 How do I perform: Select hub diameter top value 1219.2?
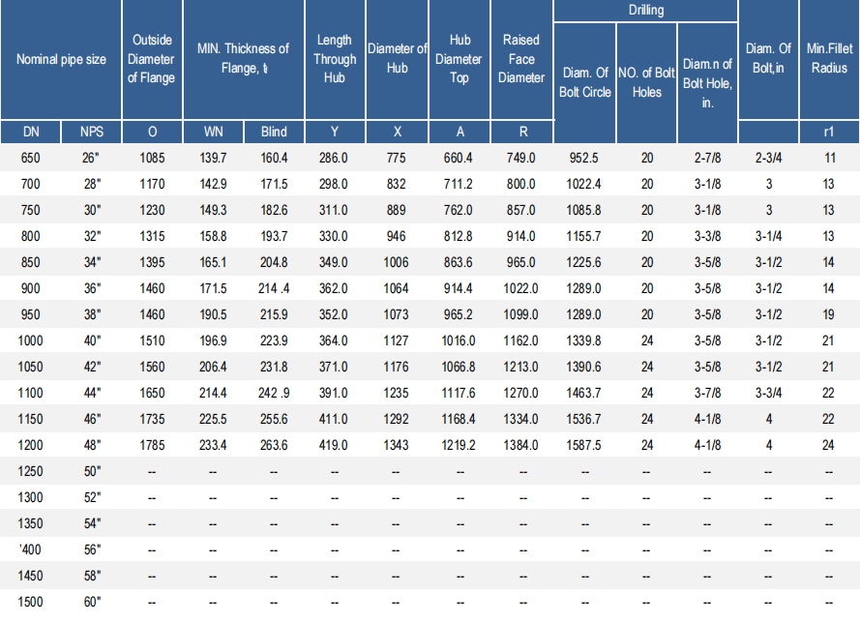click(460, 444)
